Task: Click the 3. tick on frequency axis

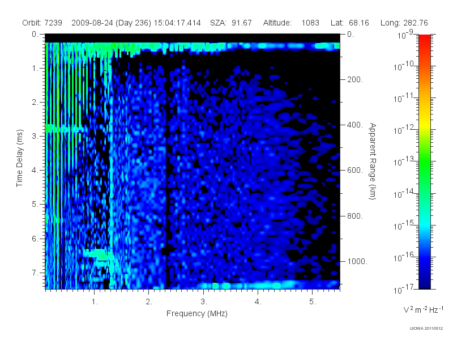Action: tap(204, 302)
